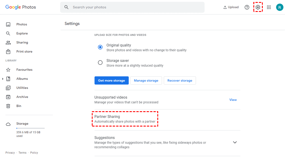The height and width of the screenshot is (160, 285).
Task: Go to Bin in sidebar
Action: point(19,106)
